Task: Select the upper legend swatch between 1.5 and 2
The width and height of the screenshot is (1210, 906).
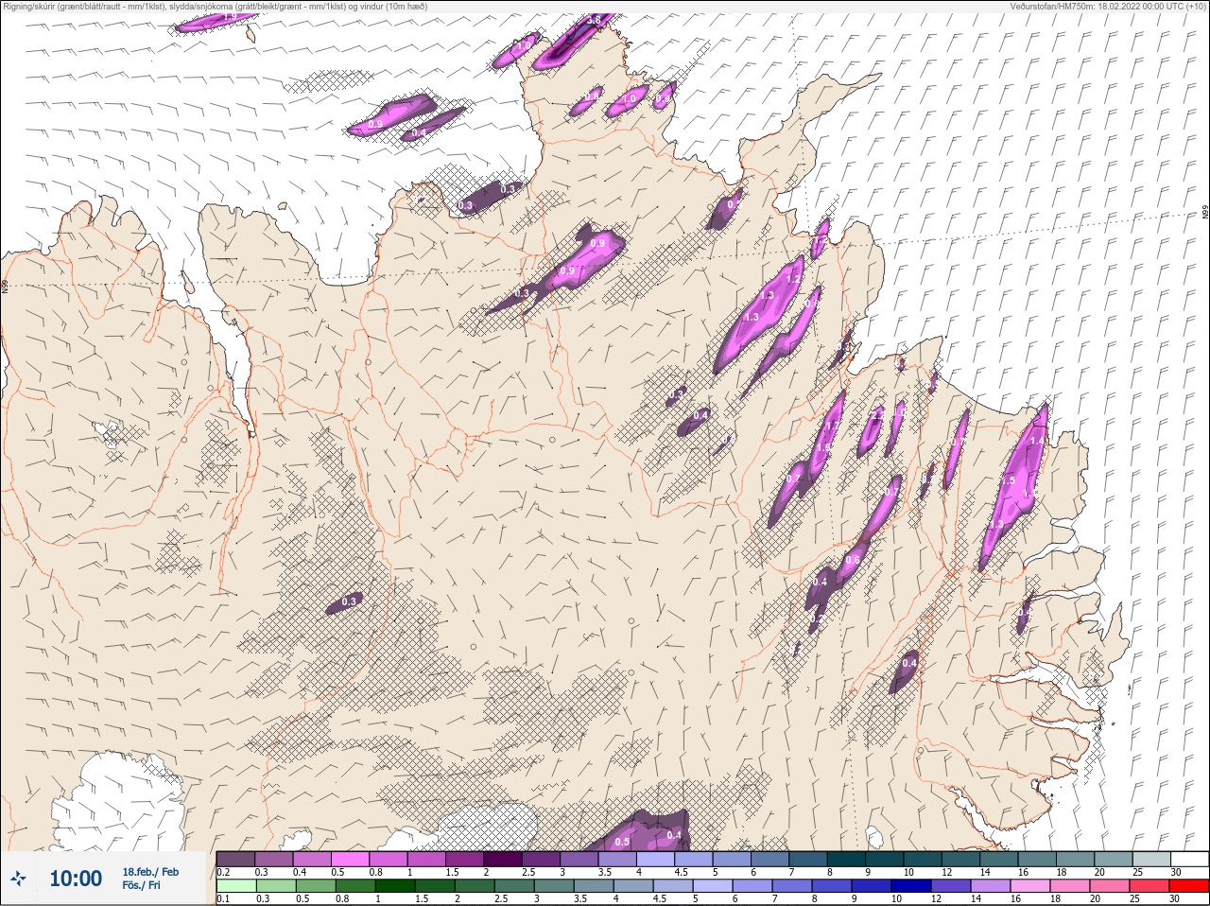Action: (465, 860)
